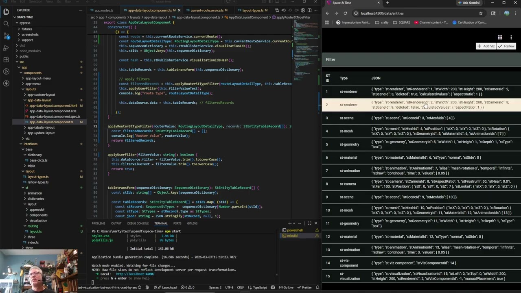Open the Debug Console panel tab
The width and height of the screenshot is (521, 293).
coord(138,223)
